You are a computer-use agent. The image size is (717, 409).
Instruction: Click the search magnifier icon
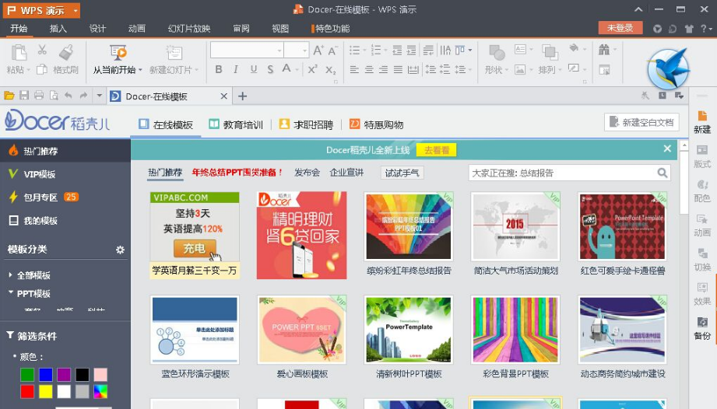(x=663, y=173)
